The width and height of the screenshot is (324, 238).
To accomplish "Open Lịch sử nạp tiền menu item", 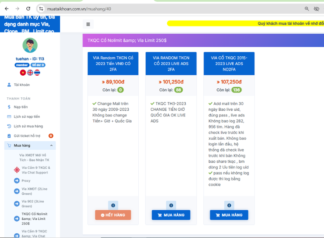I will pos(30,116).
